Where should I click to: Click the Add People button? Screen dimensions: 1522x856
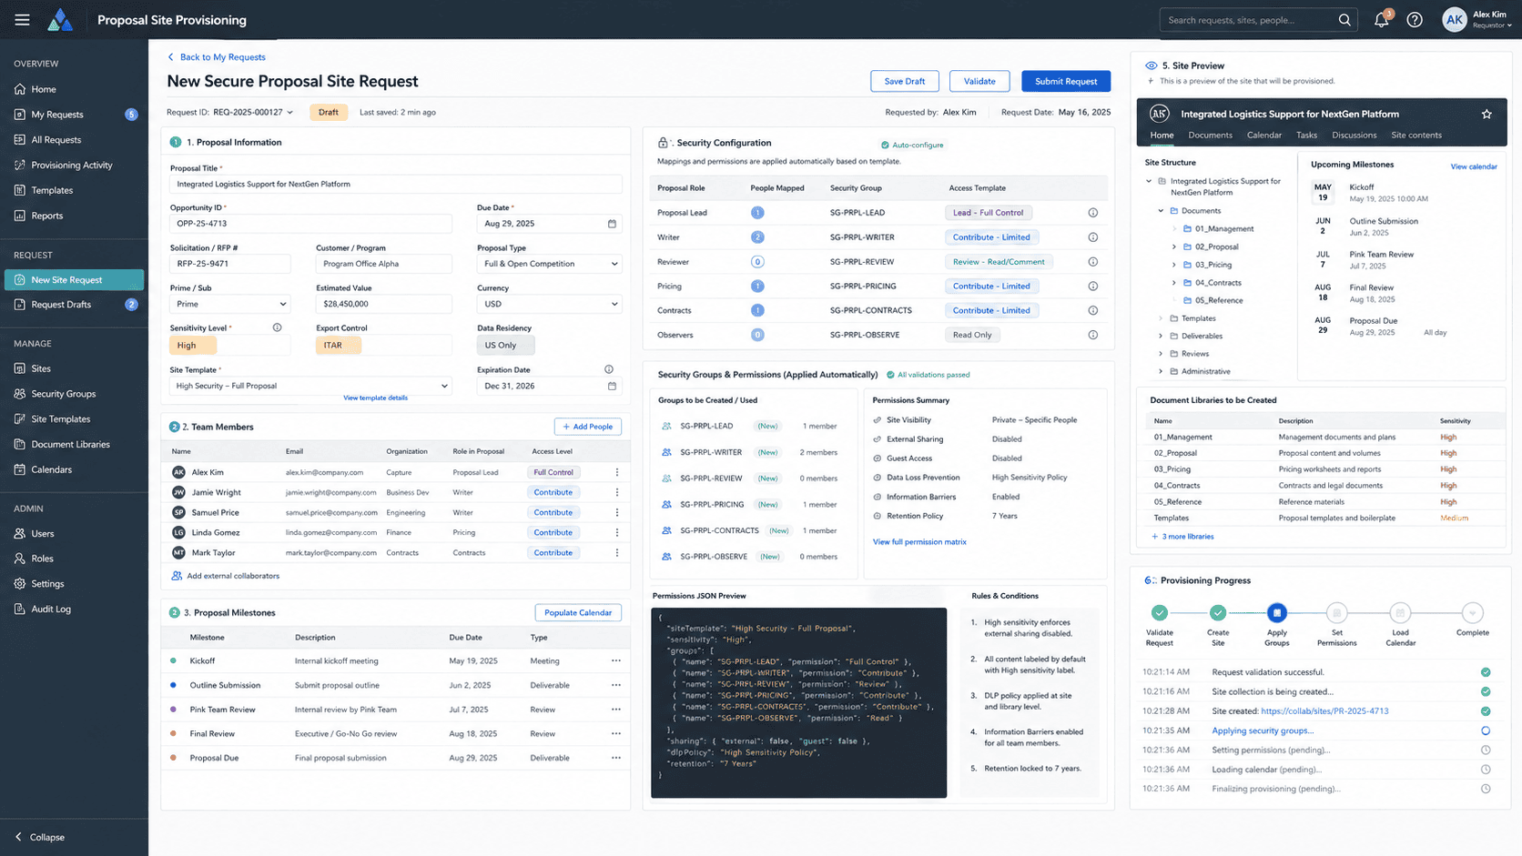click(x=588, y=427)
